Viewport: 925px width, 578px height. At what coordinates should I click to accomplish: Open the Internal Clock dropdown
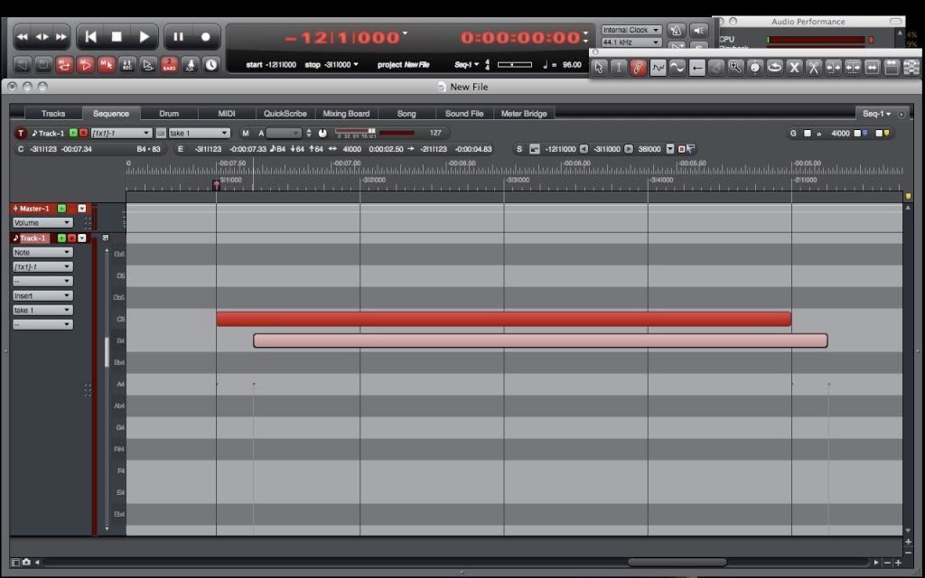point(631,30)
